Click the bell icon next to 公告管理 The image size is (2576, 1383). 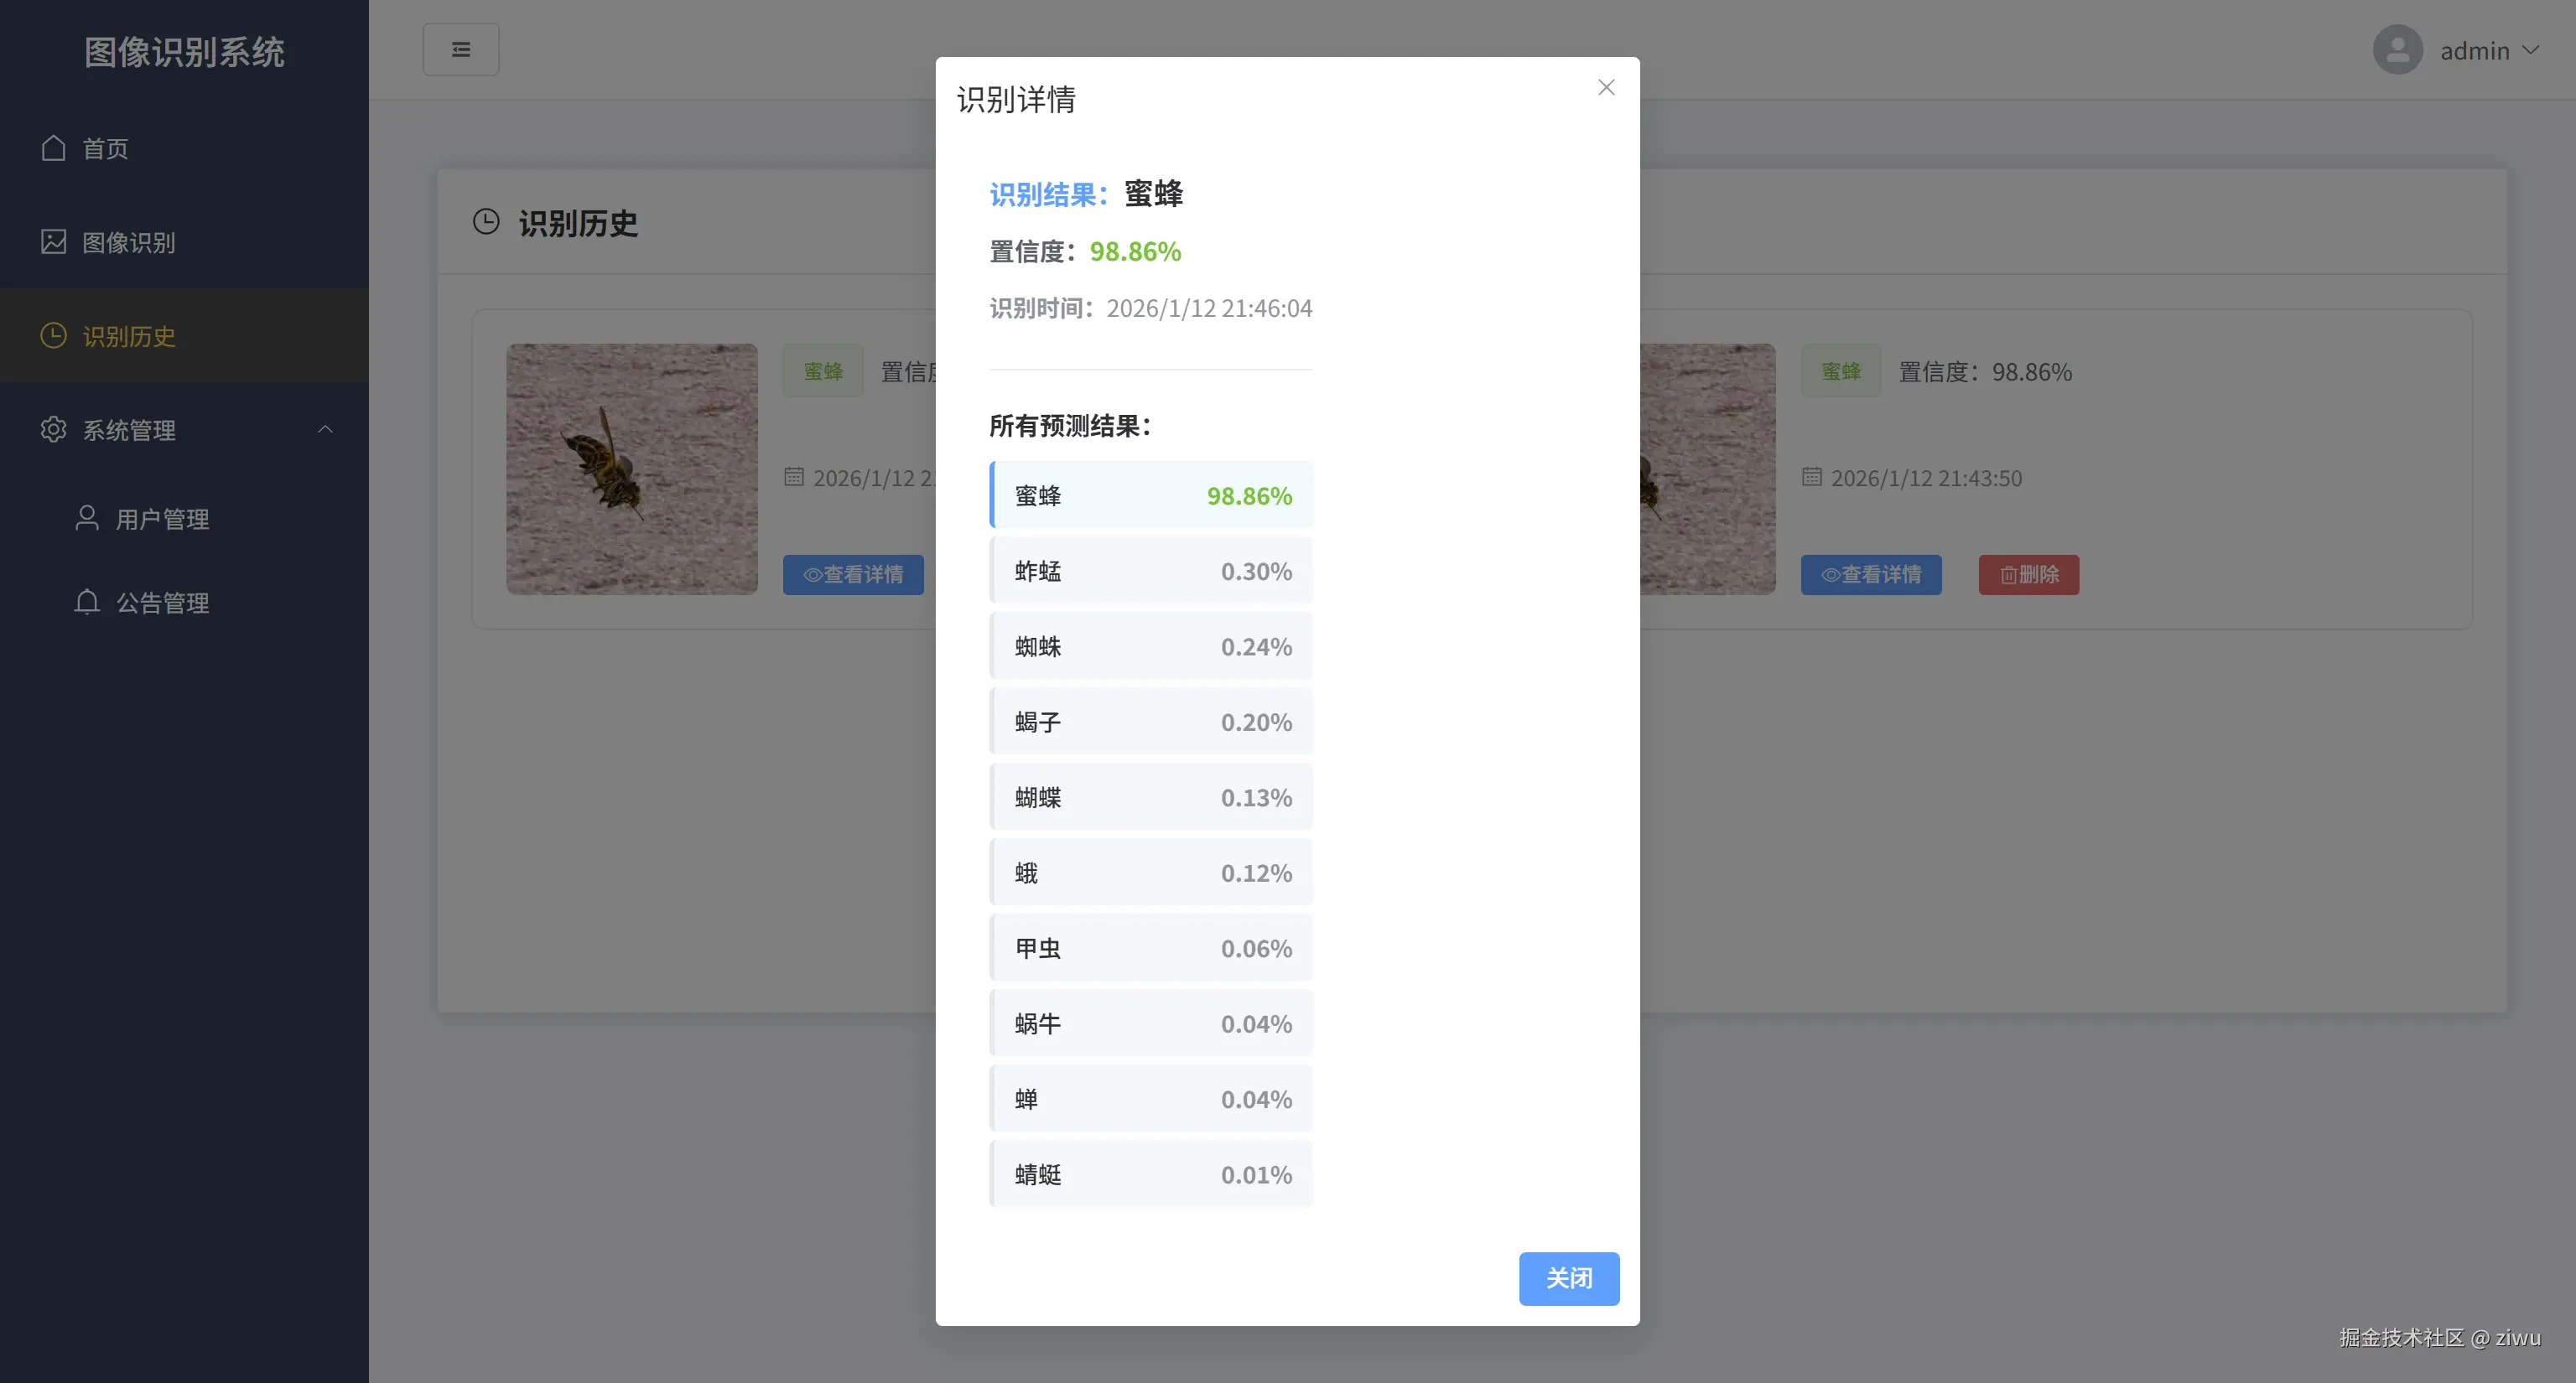(x=86, y=603)
